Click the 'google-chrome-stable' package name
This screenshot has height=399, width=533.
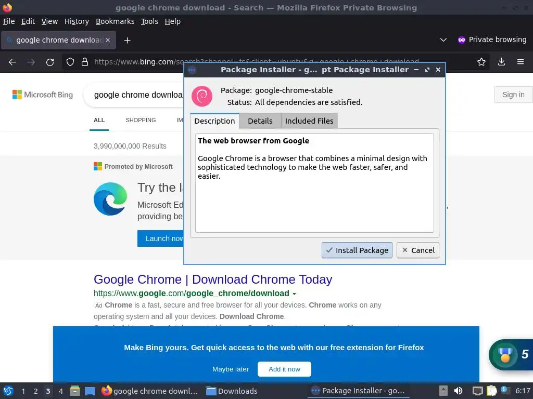pos(294,90)
